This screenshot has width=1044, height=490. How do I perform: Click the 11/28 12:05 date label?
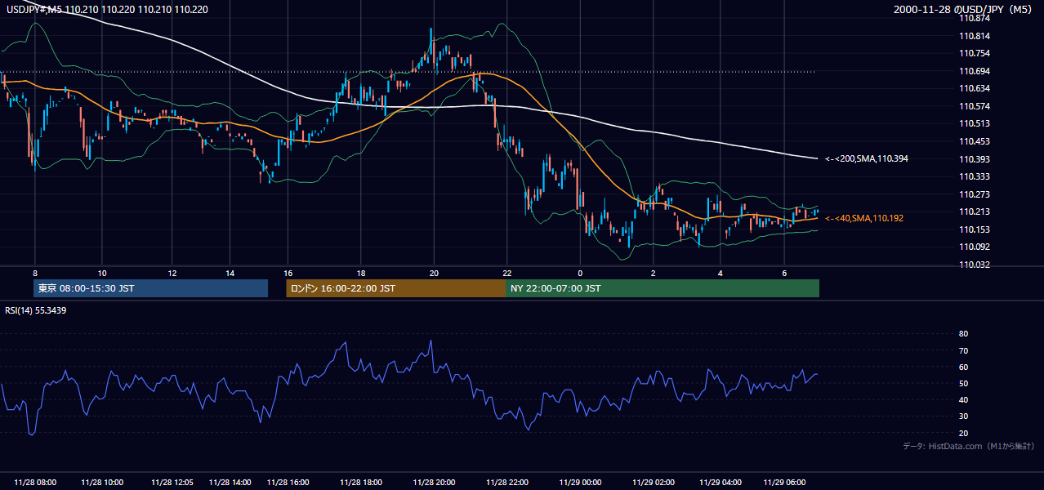click(172, 483)
